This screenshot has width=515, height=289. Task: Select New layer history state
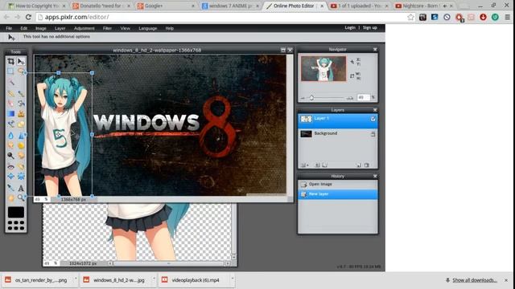[x=338, y=194]
